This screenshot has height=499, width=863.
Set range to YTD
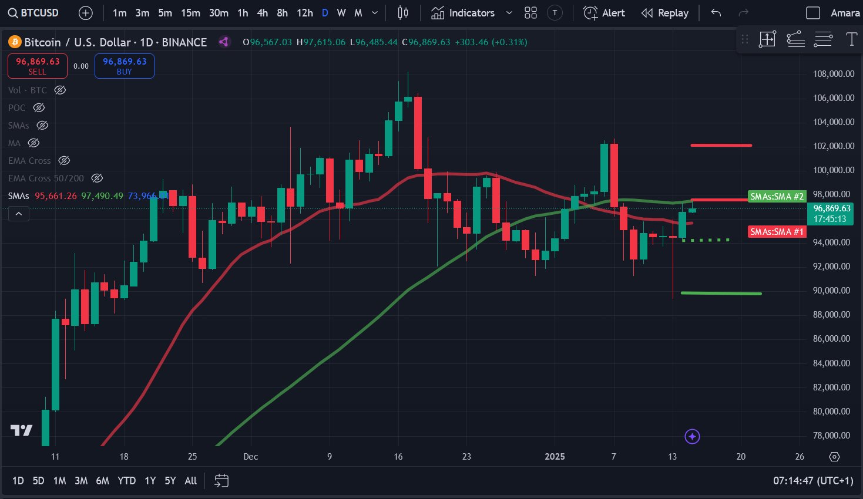(127, 481)
